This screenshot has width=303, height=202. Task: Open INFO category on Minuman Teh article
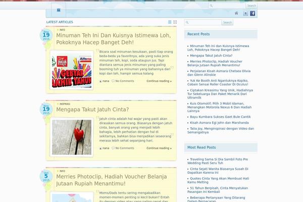(62, 30)
